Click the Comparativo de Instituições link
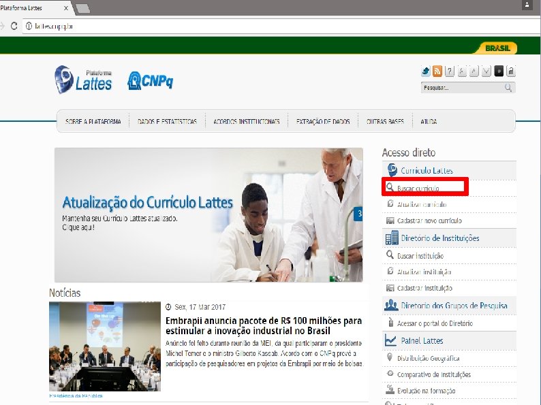Viewport: 541px width, 405px height. (x=434, y=374)
